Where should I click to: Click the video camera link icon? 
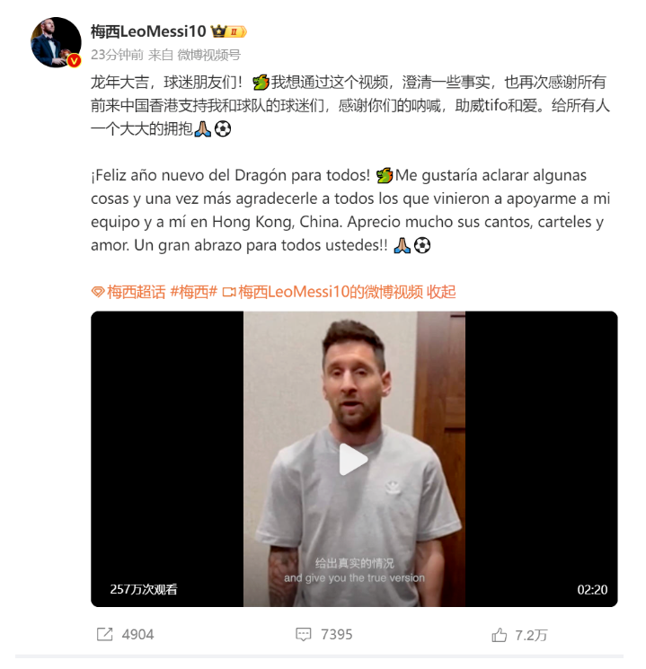(229, 292)
